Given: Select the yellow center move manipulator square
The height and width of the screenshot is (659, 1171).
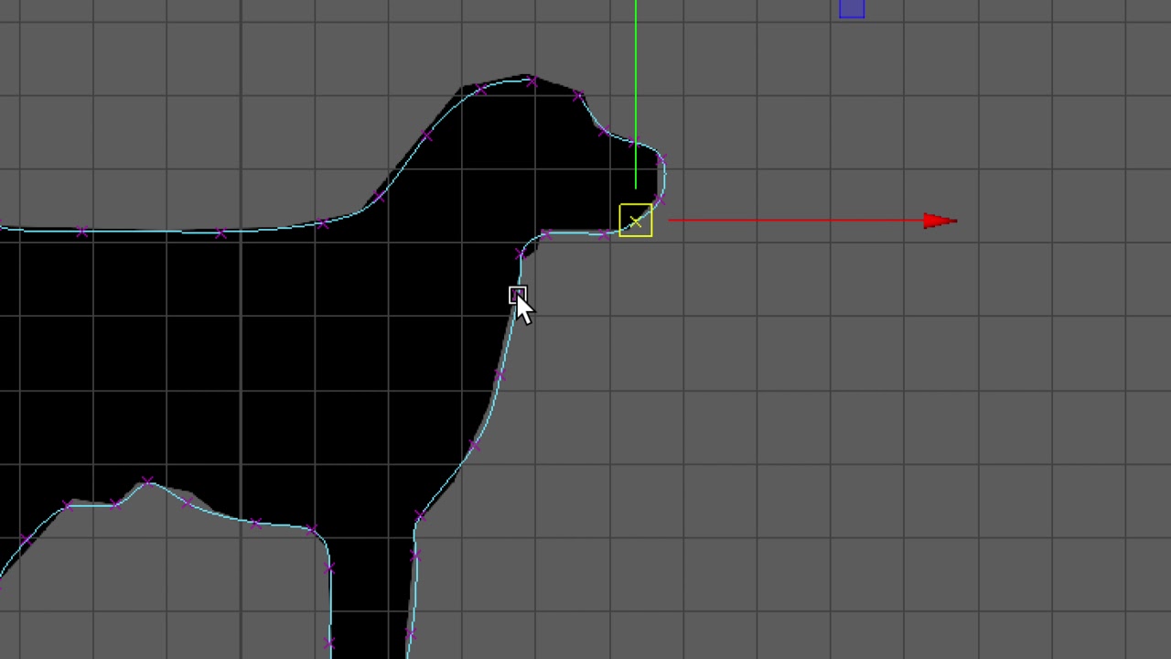Looking at the screenshot, I should click(636, 221).
